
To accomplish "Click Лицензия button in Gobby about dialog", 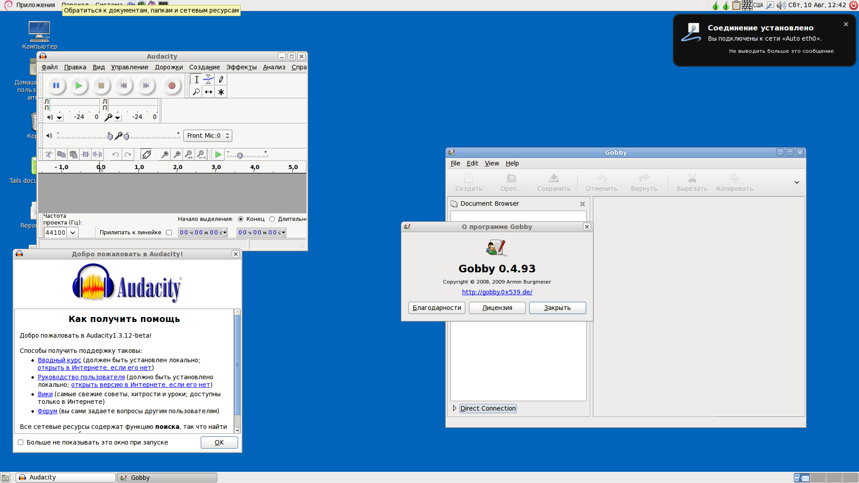I will [497, 308].
